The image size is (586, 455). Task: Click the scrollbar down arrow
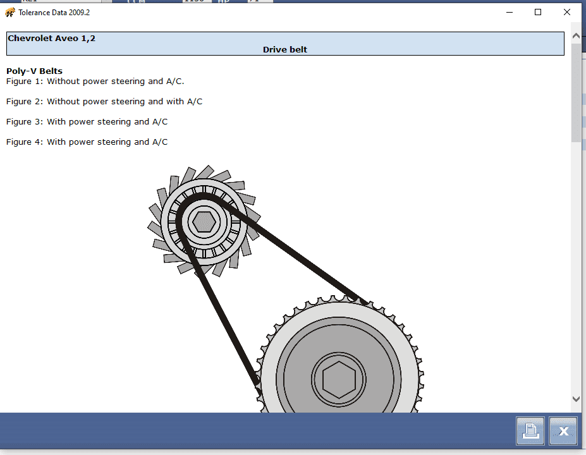pos(576,399)
